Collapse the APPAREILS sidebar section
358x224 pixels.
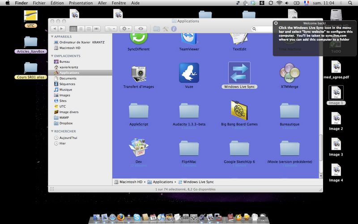coord(52,37)
